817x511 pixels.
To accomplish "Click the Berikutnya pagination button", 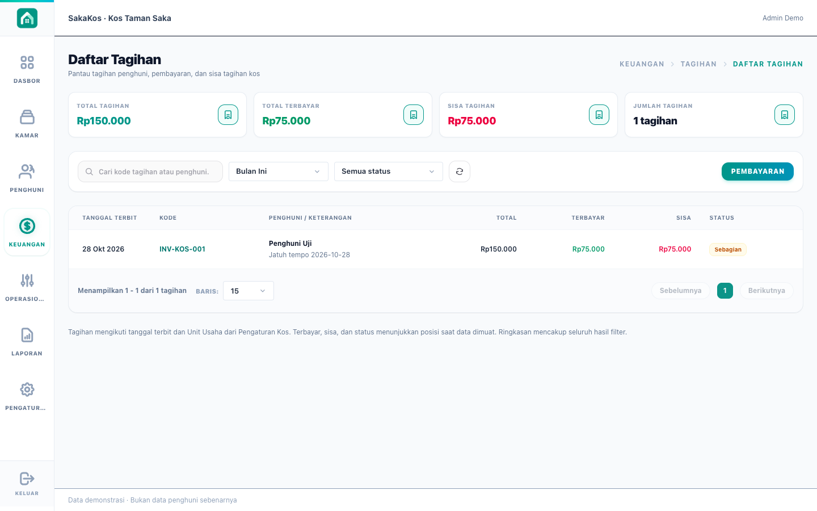I will pos(767,291).
